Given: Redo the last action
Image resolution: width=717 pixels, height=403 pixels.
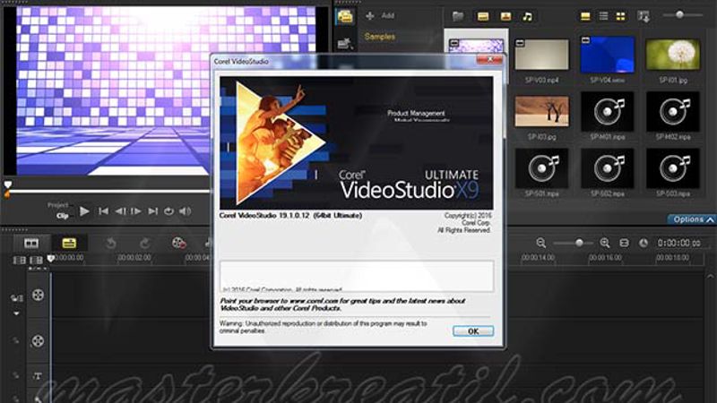Looking at the screenshot, I should click(x=145, y=243).
